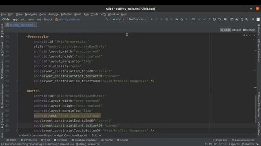Open the AVD device manager icon
Viewport: 261px width, 146px height.
242,19
